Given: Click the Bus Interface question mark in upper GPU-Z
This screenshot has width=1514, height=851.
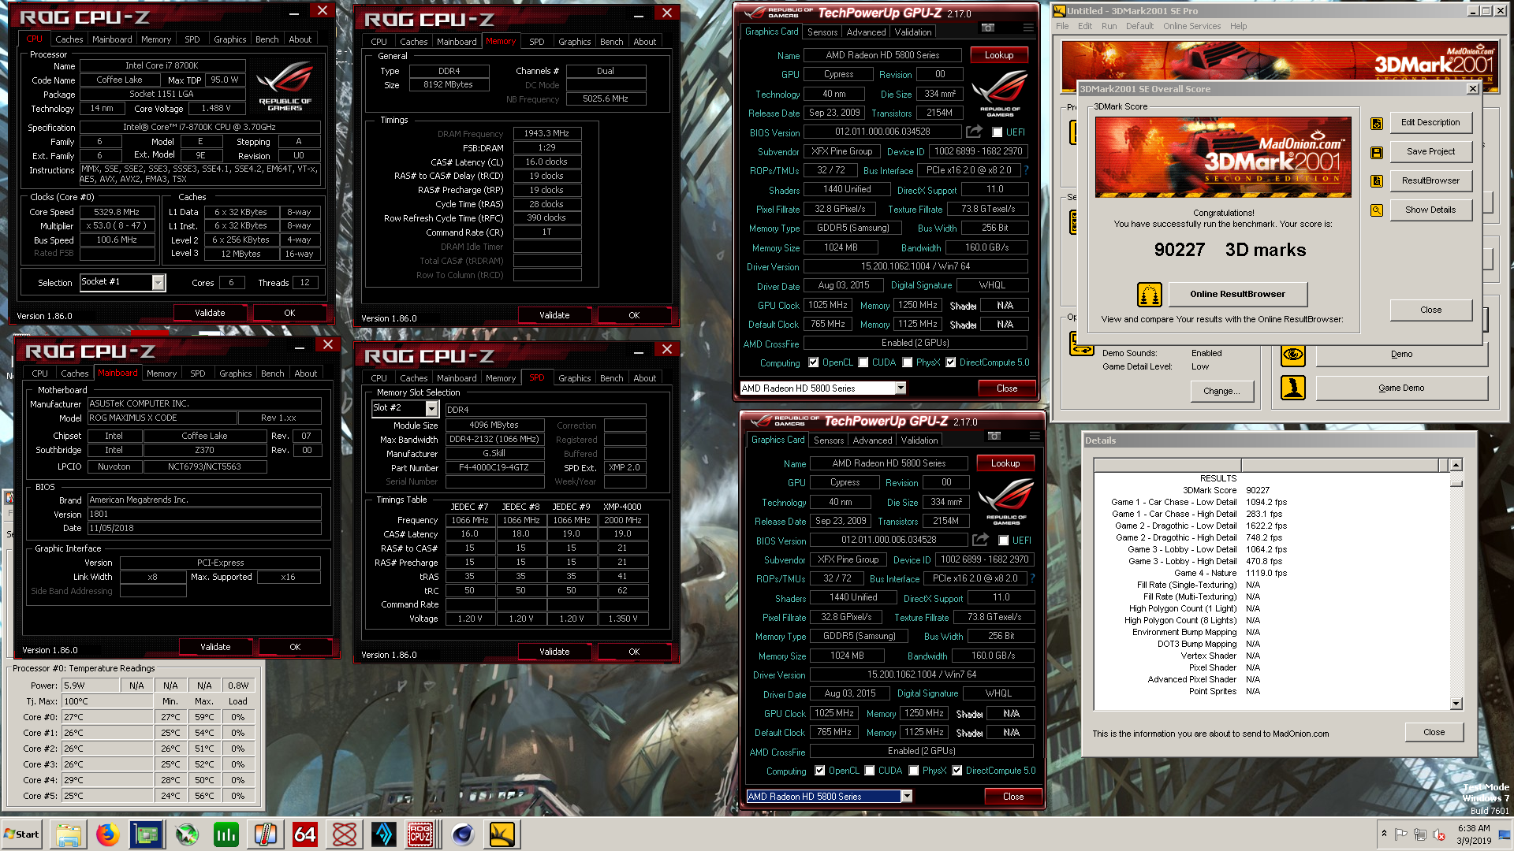Looking at the screenshot, I should coord(1026,170).
